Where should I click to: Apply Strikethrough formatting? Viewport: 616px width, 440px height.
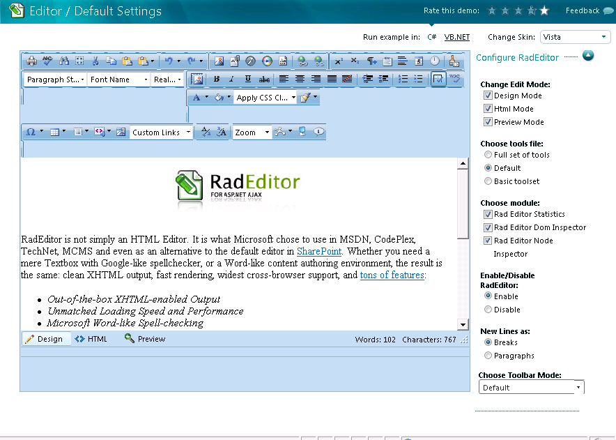pos(264,79)
